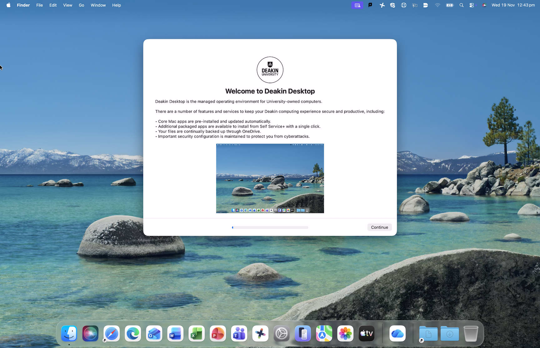Click the setup progress bar
Viewport: 540px width, 348px height.
coord(270,228)
